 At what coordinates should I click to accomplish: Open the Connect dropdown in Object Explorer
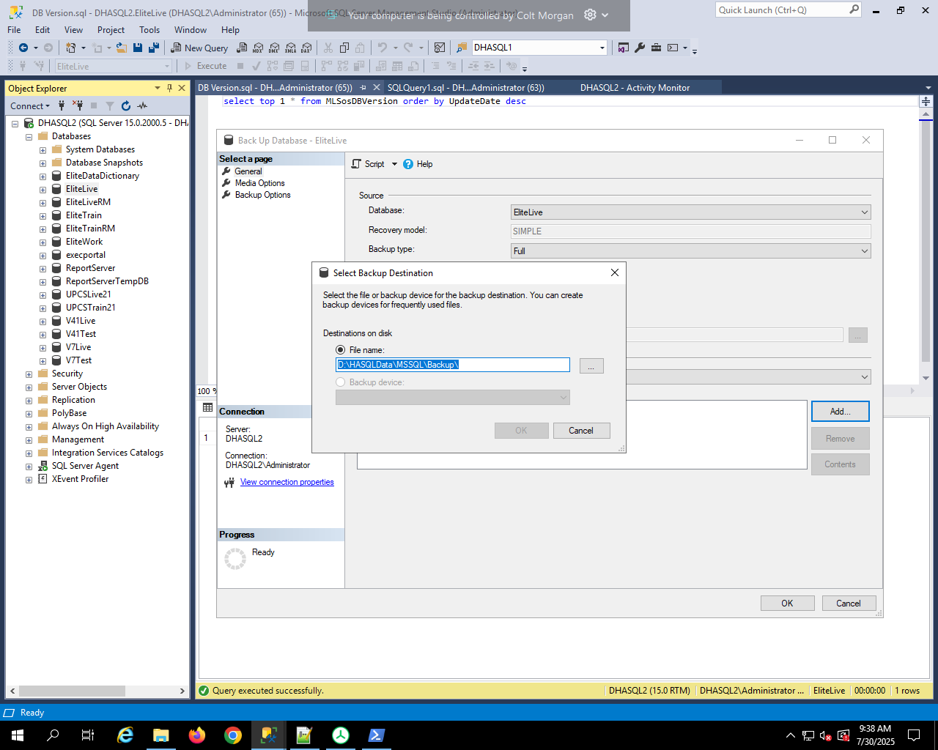30,105
